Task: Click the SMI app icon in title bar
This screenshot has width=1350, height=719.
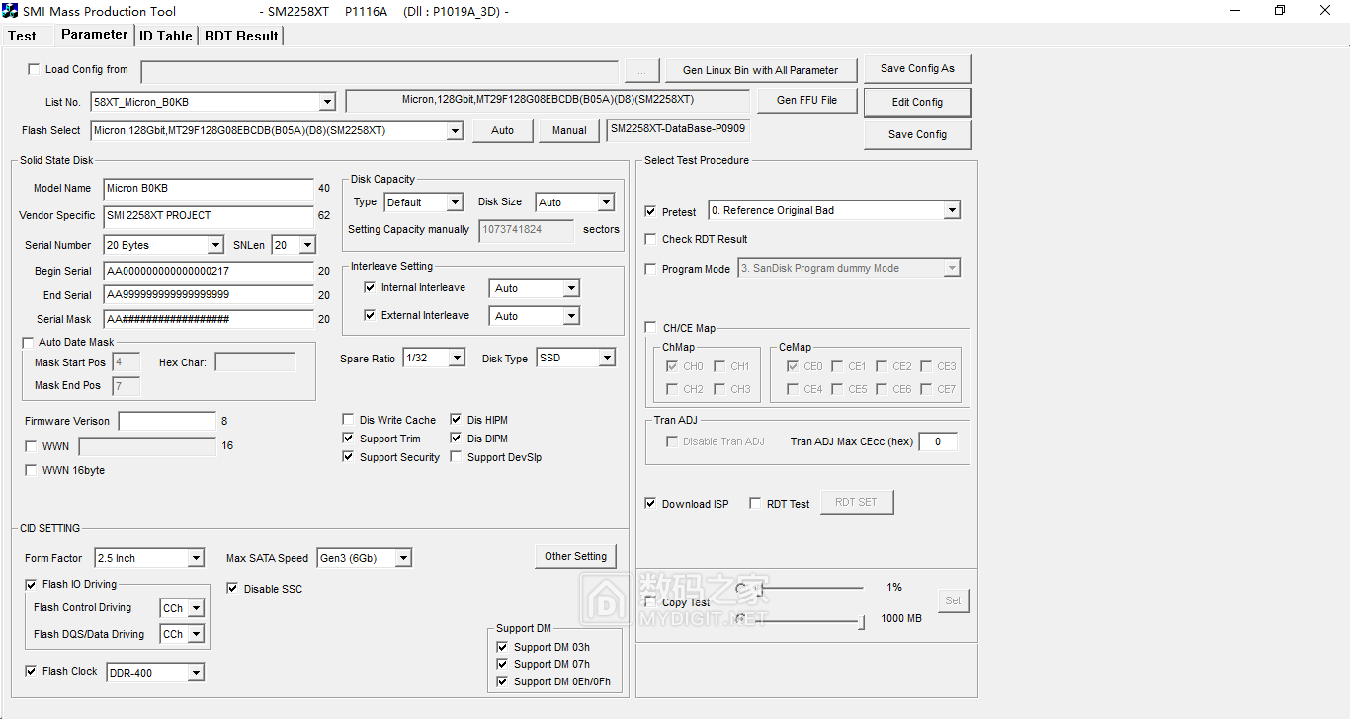Action: tap(12, 11)
